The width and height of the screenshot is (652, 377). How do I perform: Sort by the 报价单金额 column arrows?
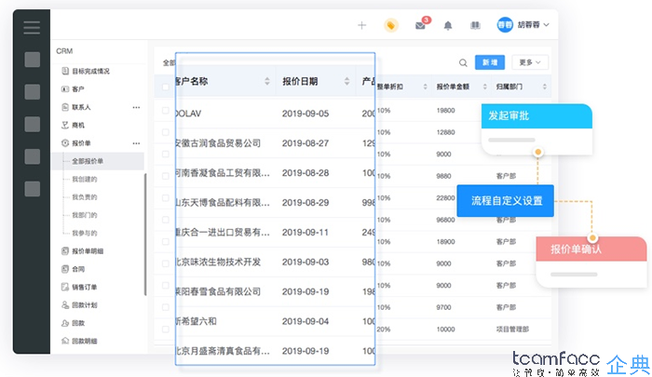[485, 87]
